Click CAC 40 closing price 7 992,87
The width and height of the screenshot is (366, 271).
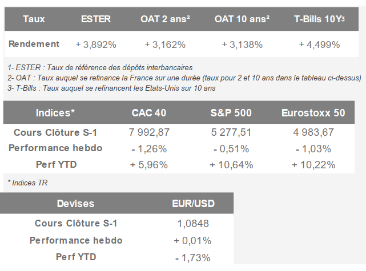click(x=148, y=132)
